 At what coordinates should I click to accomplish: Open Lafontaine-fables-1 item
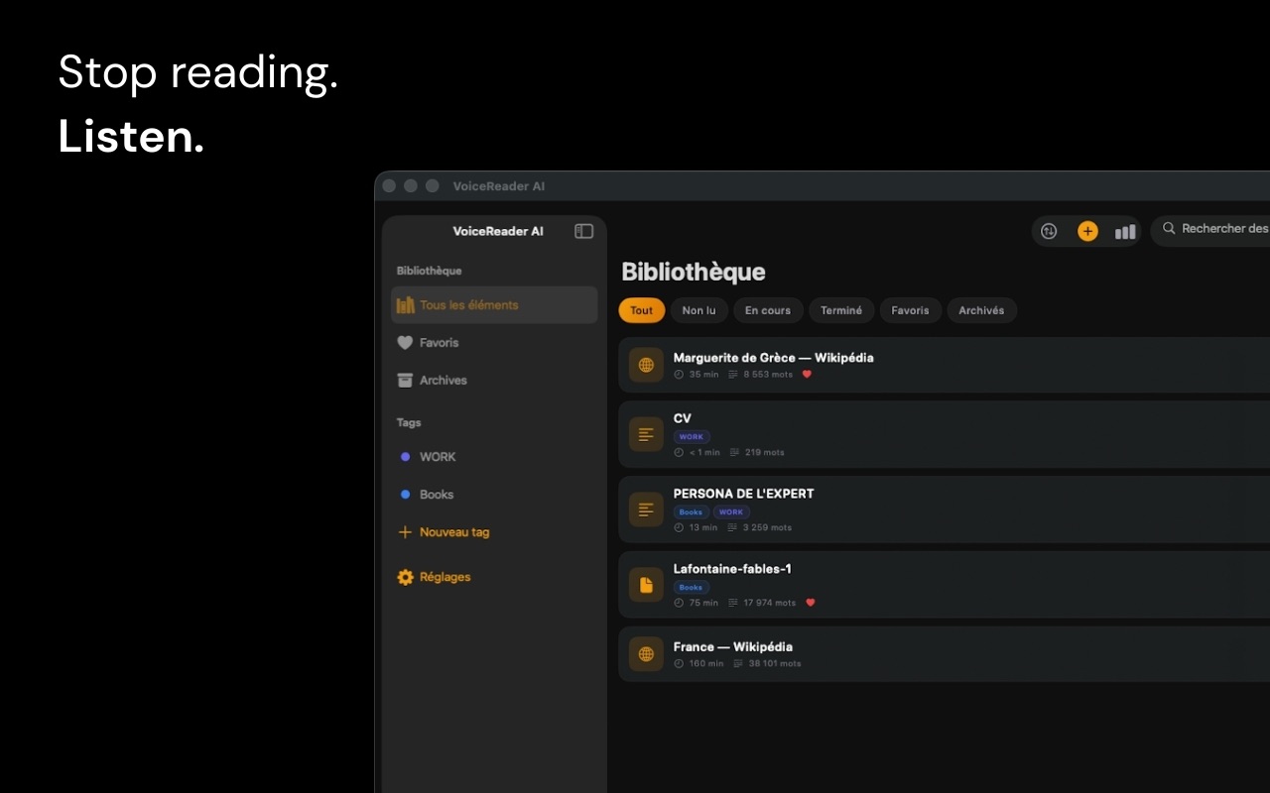coord(944,585)
